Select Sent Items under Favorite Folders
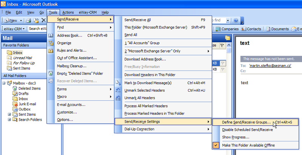302x155 pixels. [x=22, y=68]
